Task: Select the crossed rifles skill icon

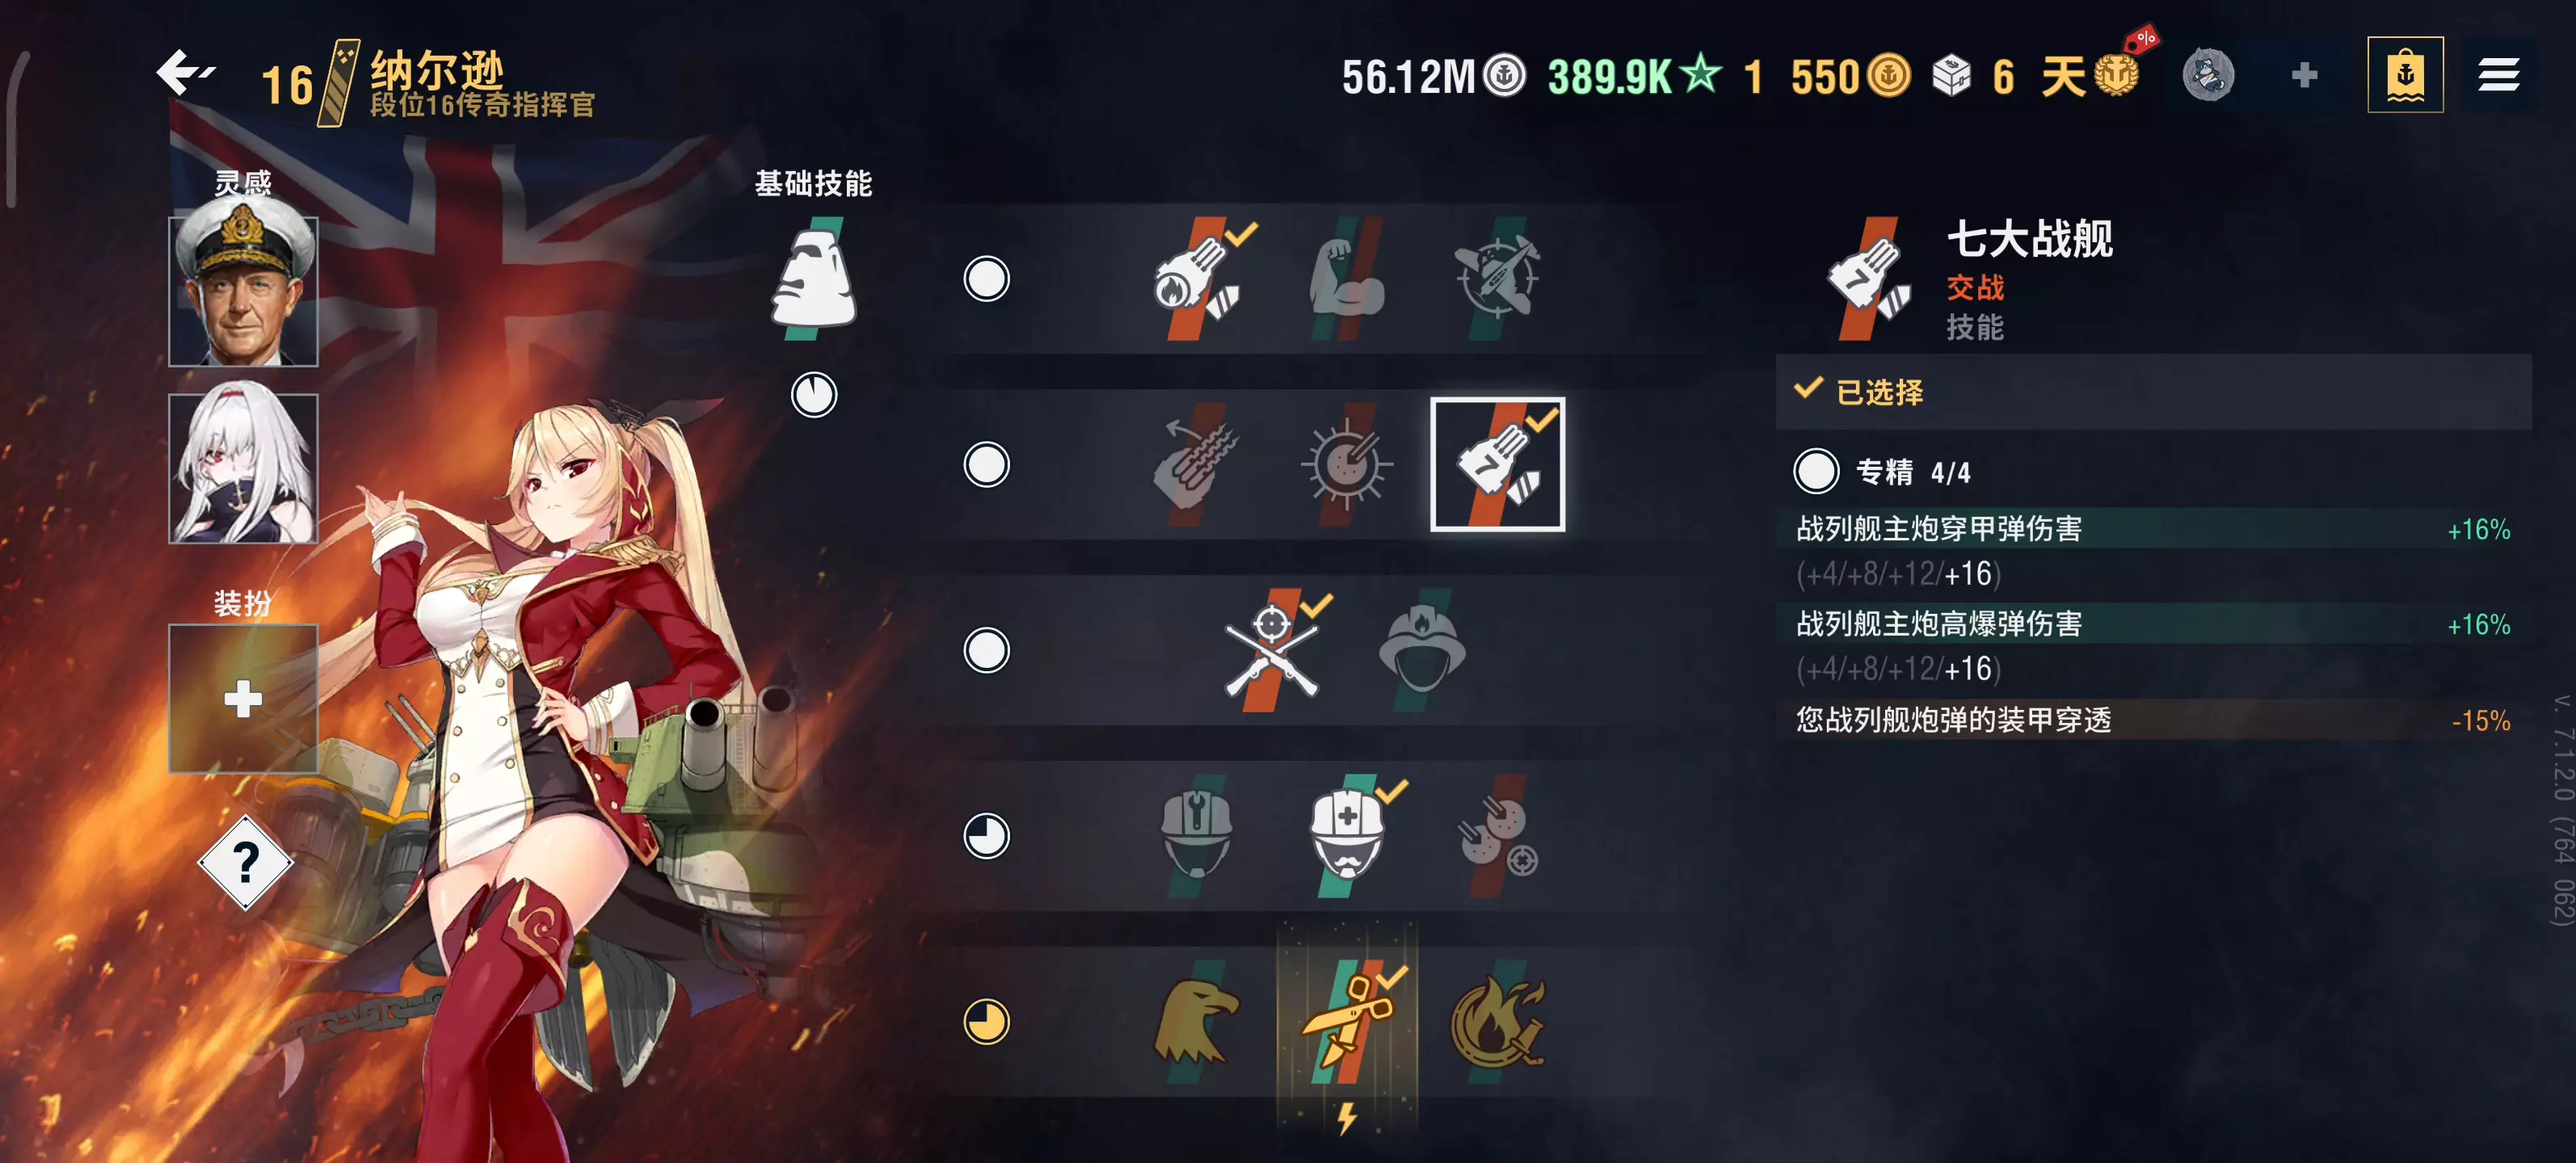Action: [1272, 650]
